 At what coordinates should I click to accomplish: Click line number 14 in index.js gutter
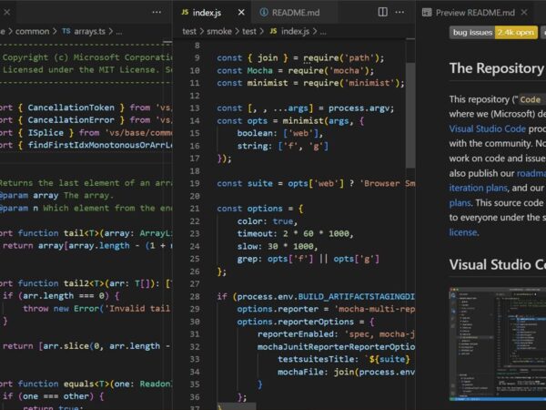coord(195,120)
